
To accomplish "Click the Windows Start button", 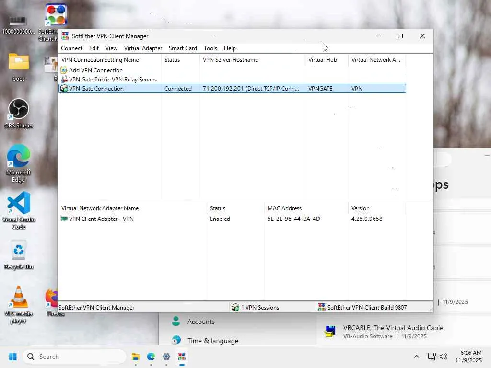I will pyautogui.click(x=13, y=356).
